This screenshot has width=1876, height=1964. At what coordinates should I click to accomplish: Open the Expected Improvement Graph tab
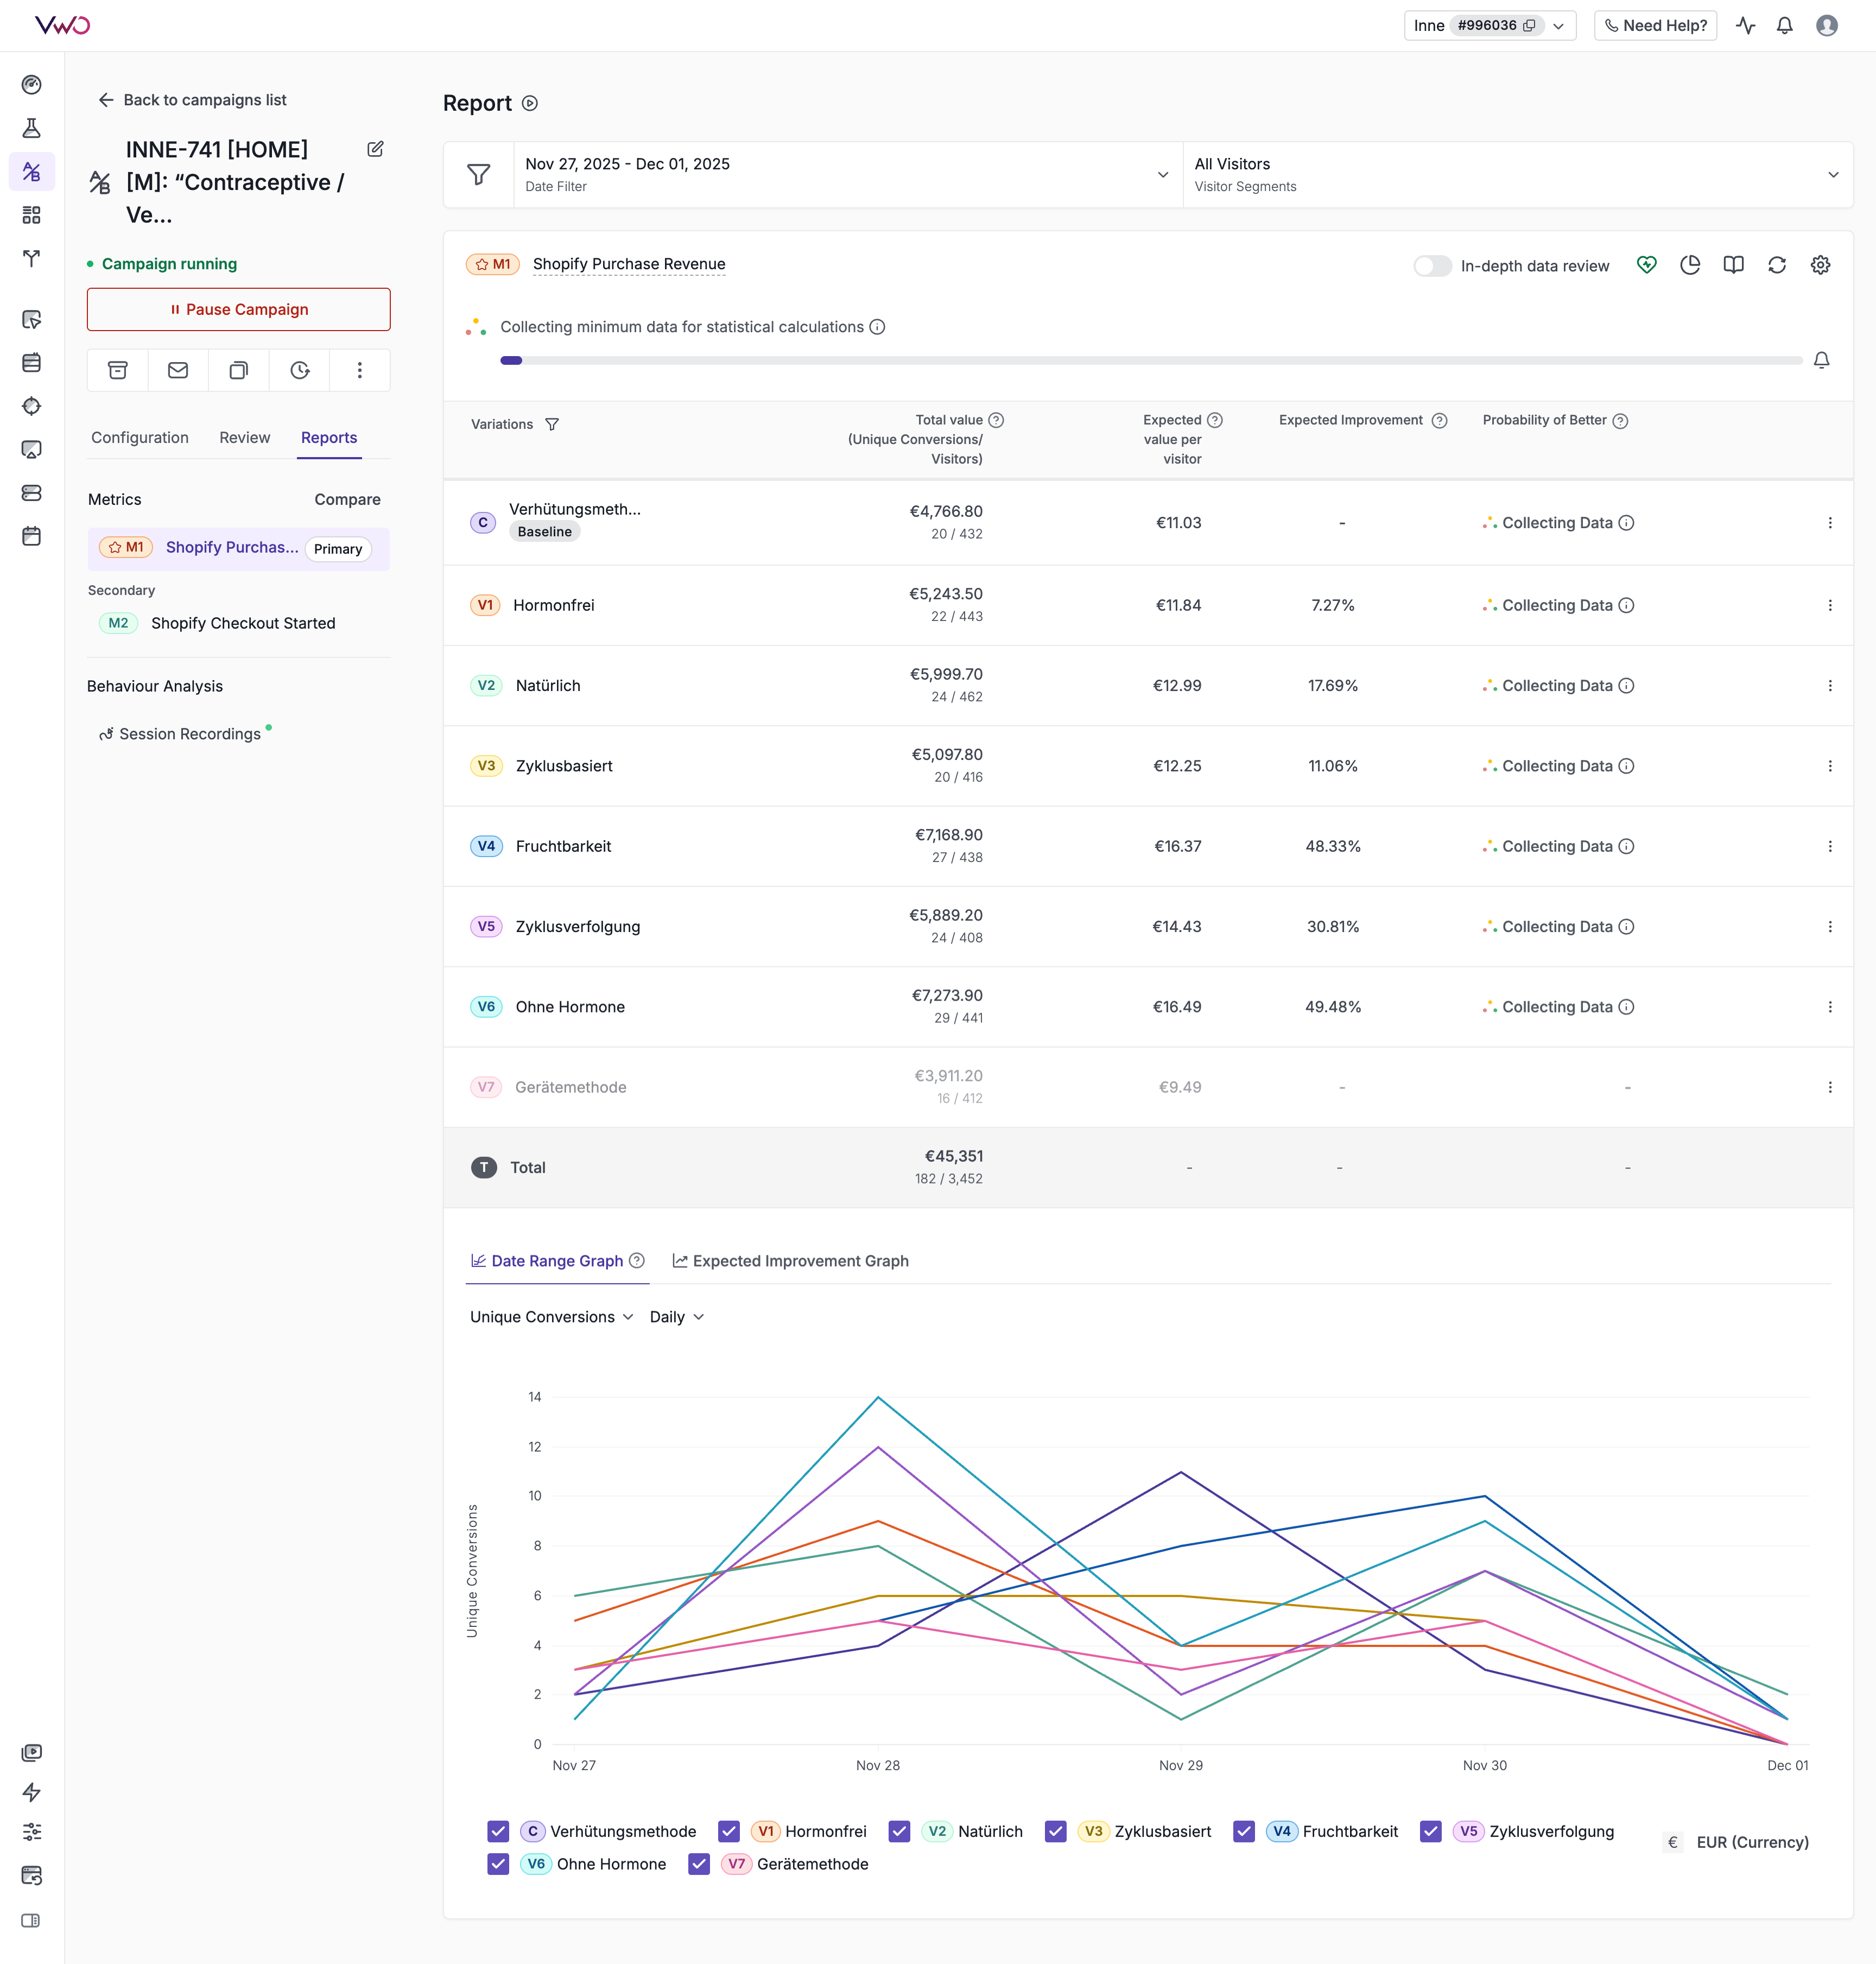[x=790, y=1261]
